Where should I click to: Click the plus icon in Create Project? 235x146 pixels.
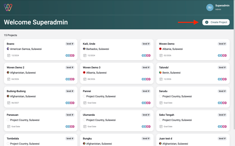[x=207, y=22]
